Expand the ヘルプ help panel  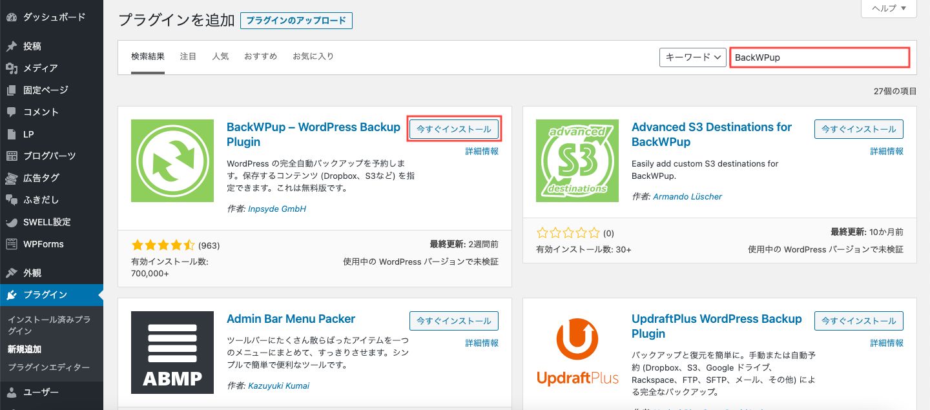click(x=889, y=8)
